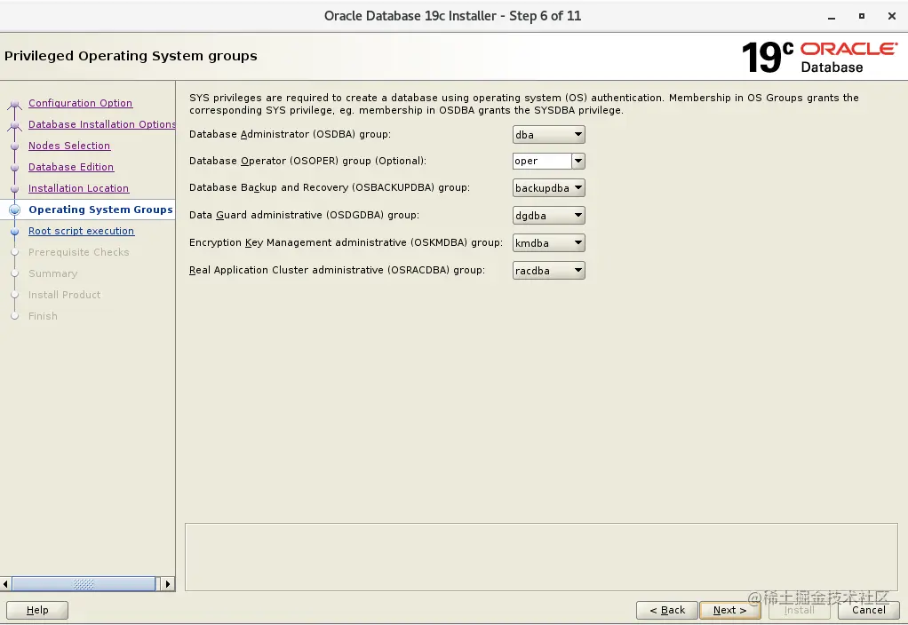Viewport: 908px width, 625px height.
Task: Click the empty message area above buttons
Action: (x=541, y=558)
